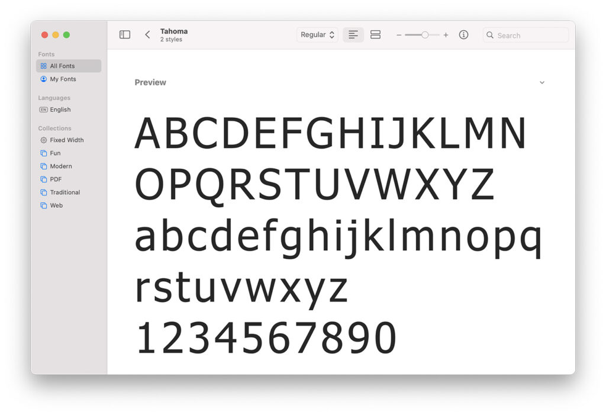Collapse the Preview section chevron
606x415 pixels.
click(542, 83)
